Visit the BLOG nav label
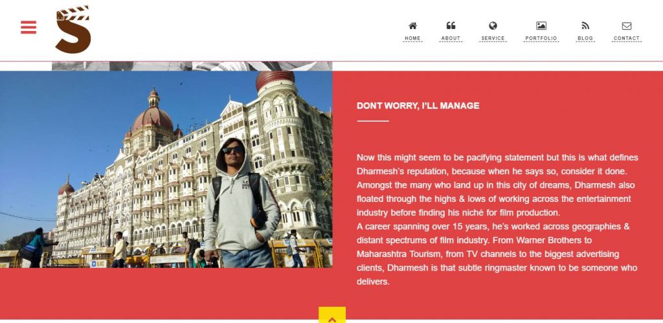 click(585, 38)
